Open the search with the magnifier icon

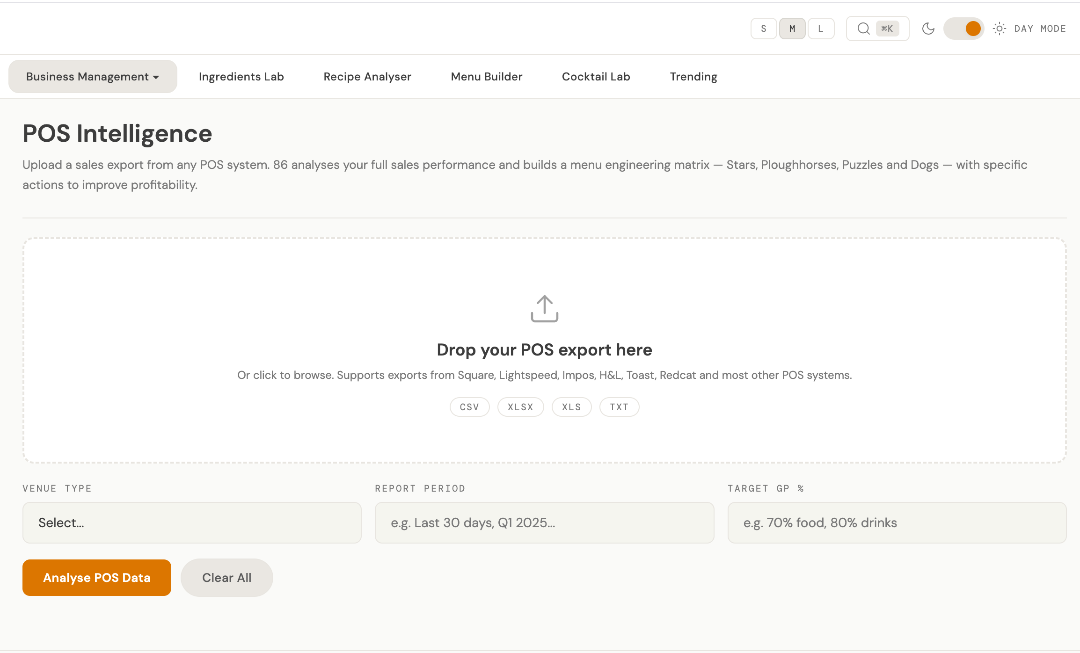[x=863, y=28]
